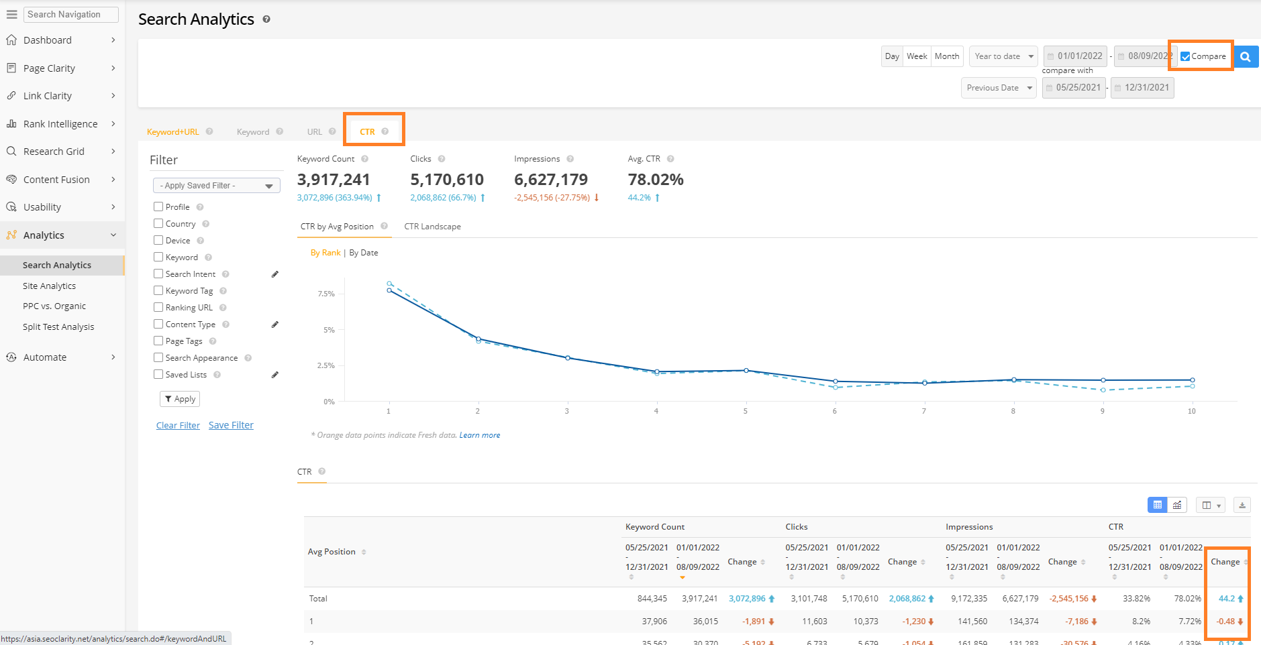
Task: Click the blue search magnifier button
Action: [x=1246, y=56]
